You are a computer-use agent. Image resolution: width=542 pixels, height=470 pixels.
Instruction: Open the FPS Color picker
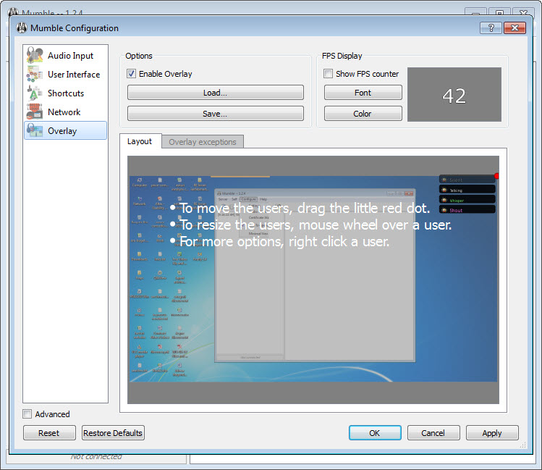coord(363,114)
